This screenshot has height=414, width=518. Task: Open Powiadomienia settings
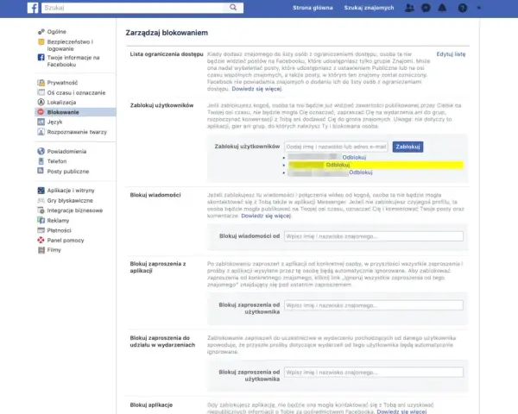click(x=66, y=151)
